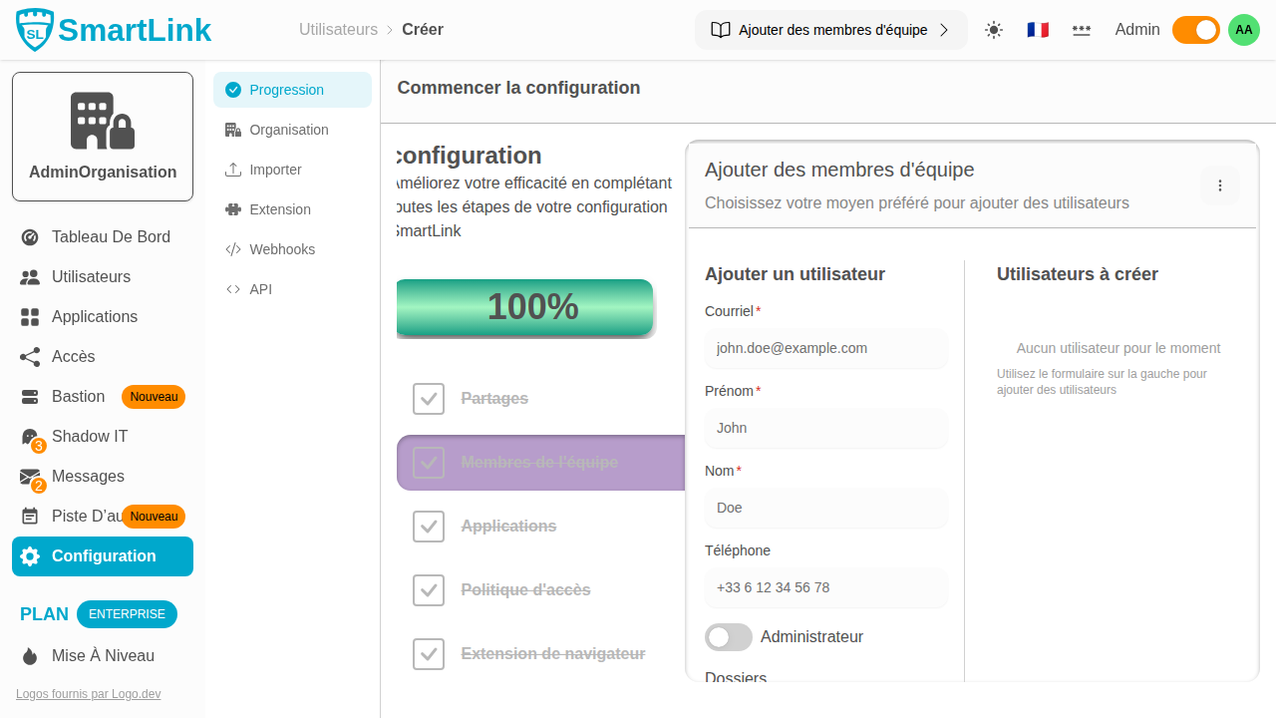Screen dimensions: 1276x718
Task: Enable the Administrateur toggle
Action: (729, 637)
